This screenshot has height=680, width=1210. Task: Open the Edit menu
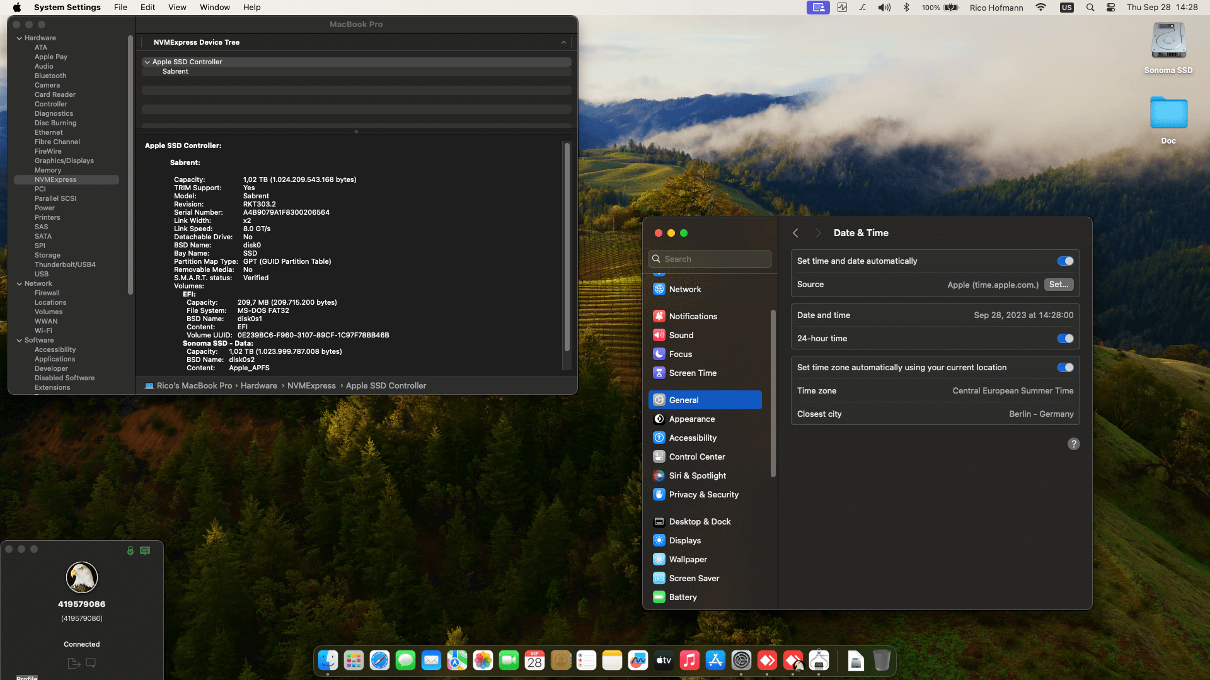point(147,8)
